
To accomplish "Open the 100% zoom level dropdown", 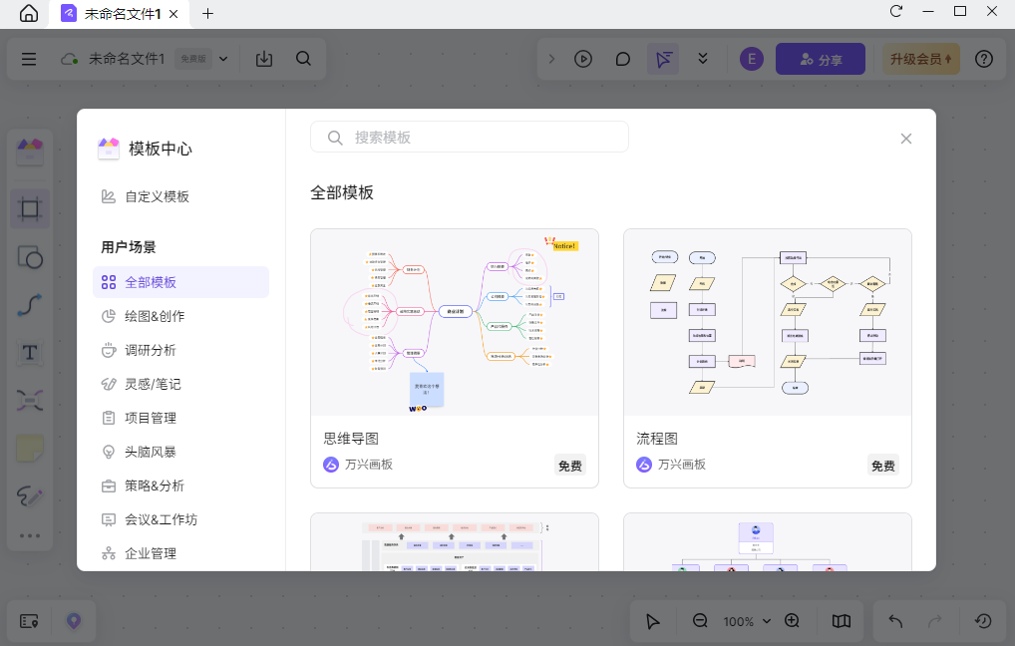I will (x=747, y=621).
